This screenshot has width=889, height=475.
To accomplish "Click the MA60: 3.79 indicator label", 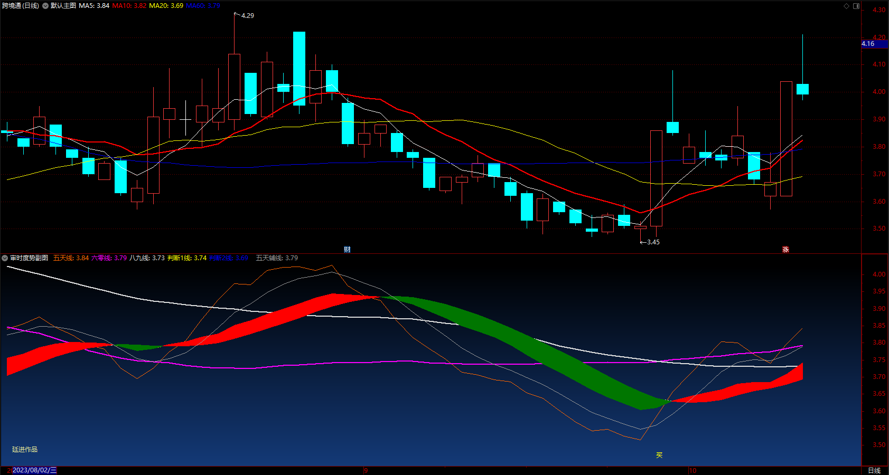I will 203,6.
